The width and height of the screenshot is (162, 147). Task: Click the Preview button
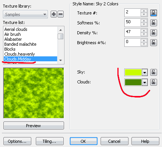pos(34,126)
